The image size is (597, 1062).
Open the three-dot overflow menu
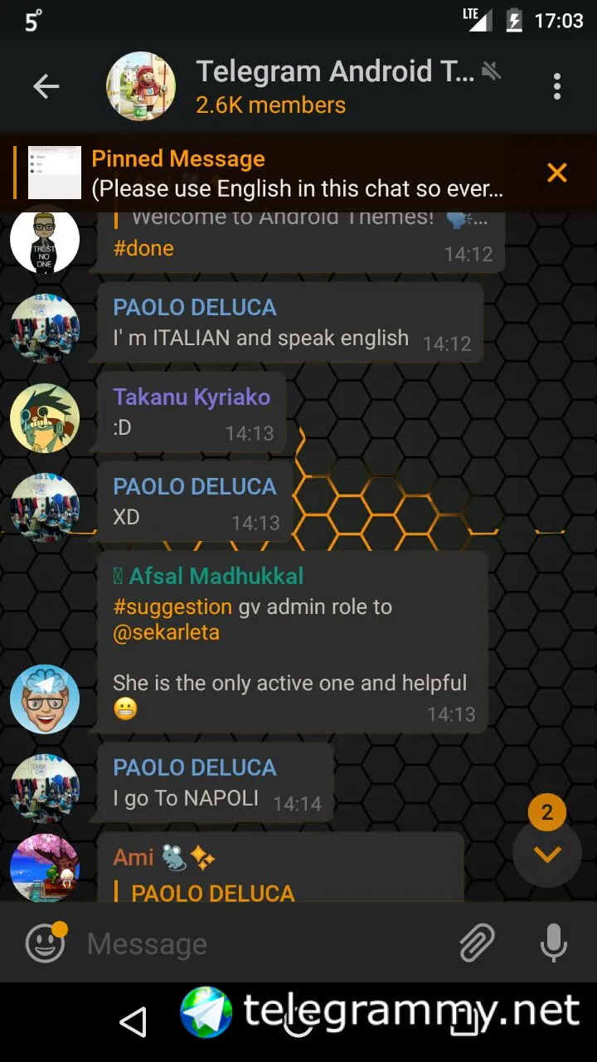556,86
